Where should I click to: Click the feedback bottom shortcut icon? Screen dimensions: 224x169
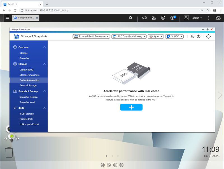pyautogui.click(x=122, y=165)
